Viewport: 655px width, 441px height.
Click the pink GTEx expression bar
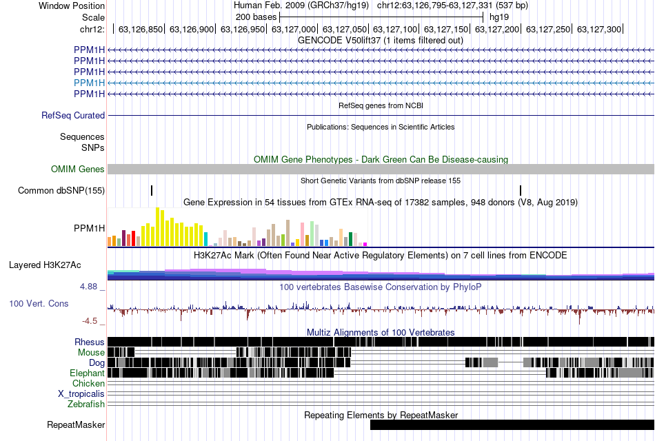tap(302, 235)
